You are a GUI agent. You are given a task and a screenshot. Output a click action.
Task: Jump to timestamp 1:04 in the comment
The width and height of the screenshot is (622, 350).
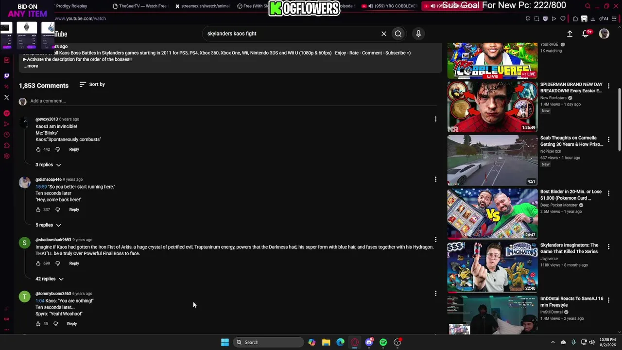point(40,301)
